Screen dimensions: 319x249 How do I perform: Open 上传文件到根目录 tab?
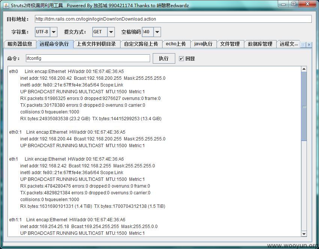(96, 44)
